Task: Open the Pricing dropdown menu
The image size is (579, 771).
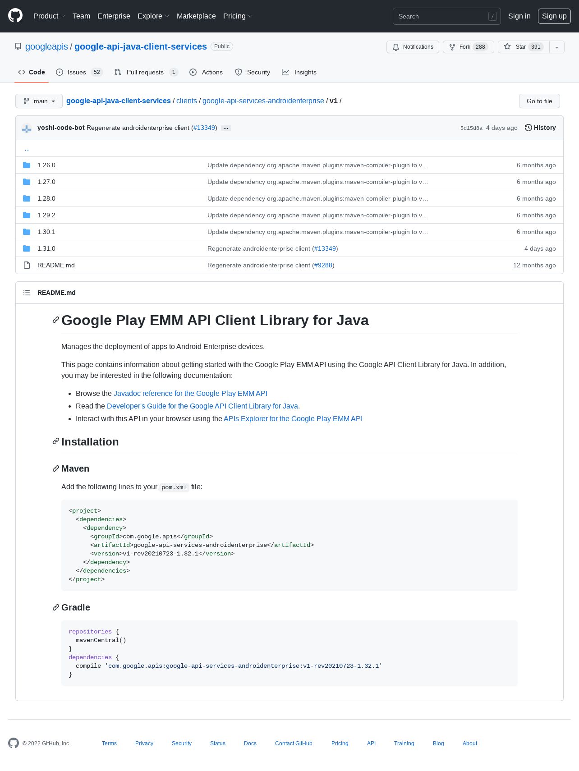Action: pos(238,16)
